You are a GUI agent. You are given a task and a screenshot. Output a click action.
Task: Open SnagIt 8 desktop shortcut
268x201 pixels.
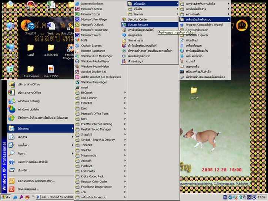[30, 27]
